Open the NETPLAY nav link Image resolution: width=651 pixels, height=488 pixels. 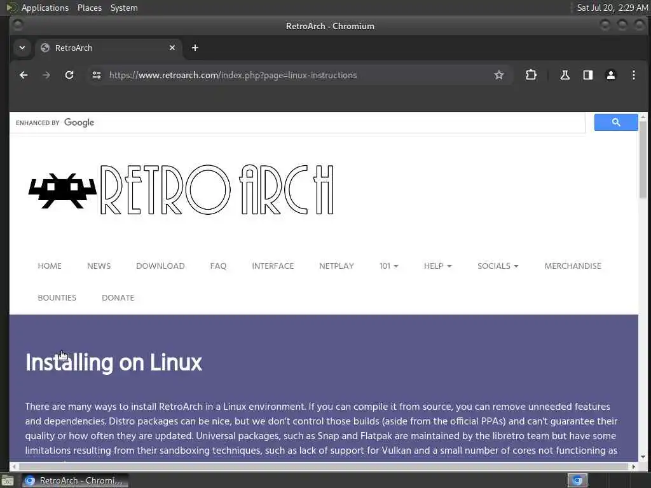pos(336,266)
